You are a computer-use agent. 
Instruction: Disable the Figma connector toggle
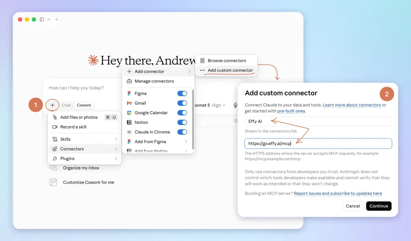coord(182,93)
